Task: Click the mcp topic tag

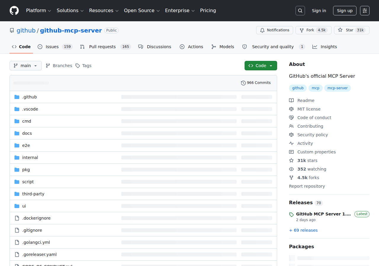Action: [x=315, y=88]
